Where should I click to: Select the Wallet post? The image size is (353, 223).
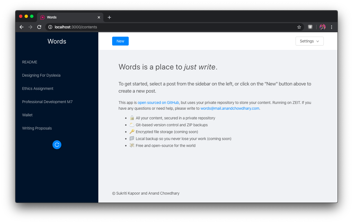(57, 115)
